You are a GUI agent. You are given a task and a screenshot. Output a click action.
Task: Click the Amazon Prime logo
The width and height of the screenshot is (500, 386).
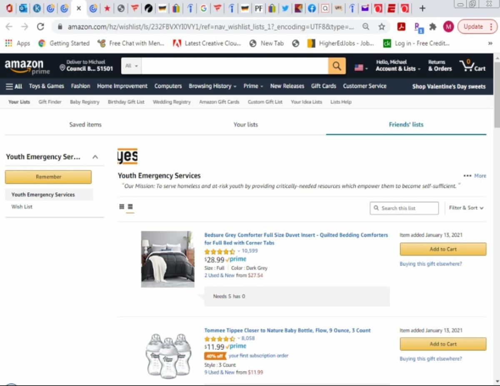[27, 67]
